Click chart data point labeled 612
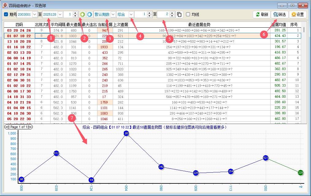This screenshot has height=196, width=311. [x=56, y=153]
